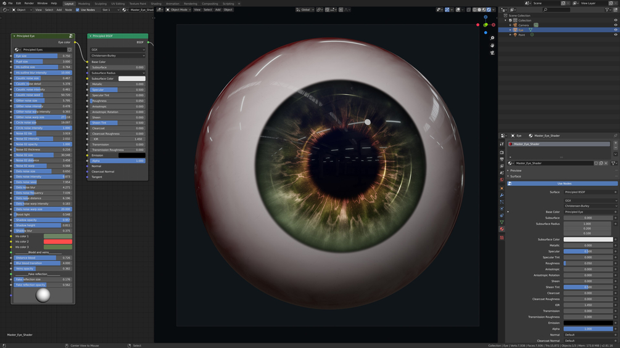Click the add workspace plus button
This screenshot has height=348, width=620.
click(x=239, y=4)
